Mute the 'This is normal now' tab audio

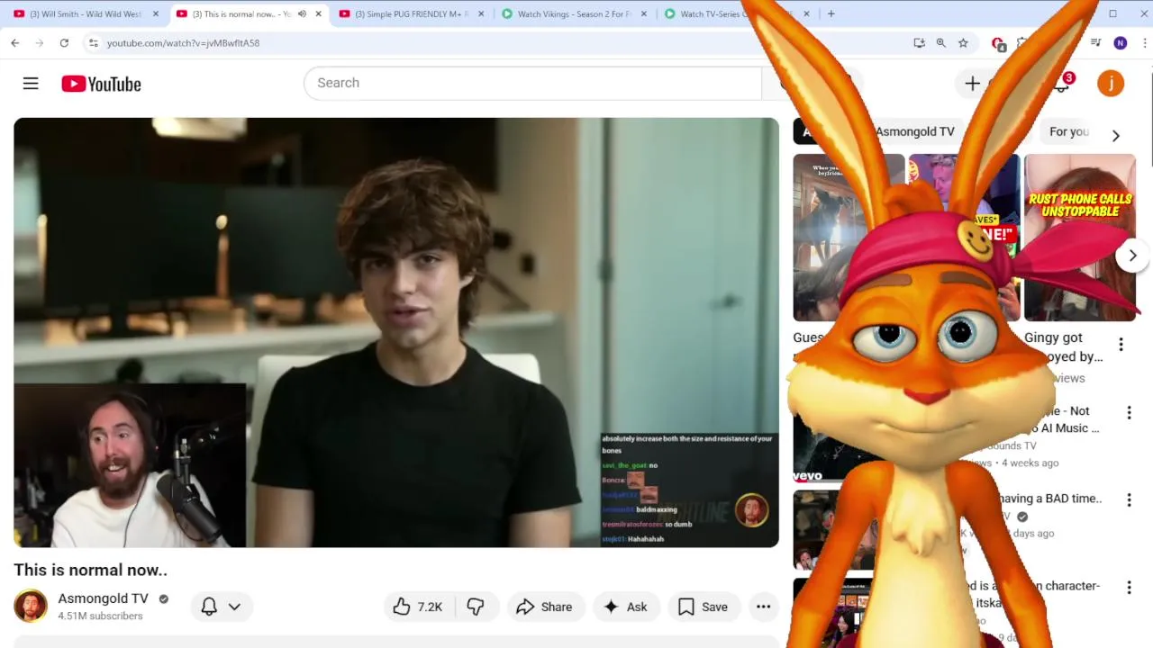point(302,13)
